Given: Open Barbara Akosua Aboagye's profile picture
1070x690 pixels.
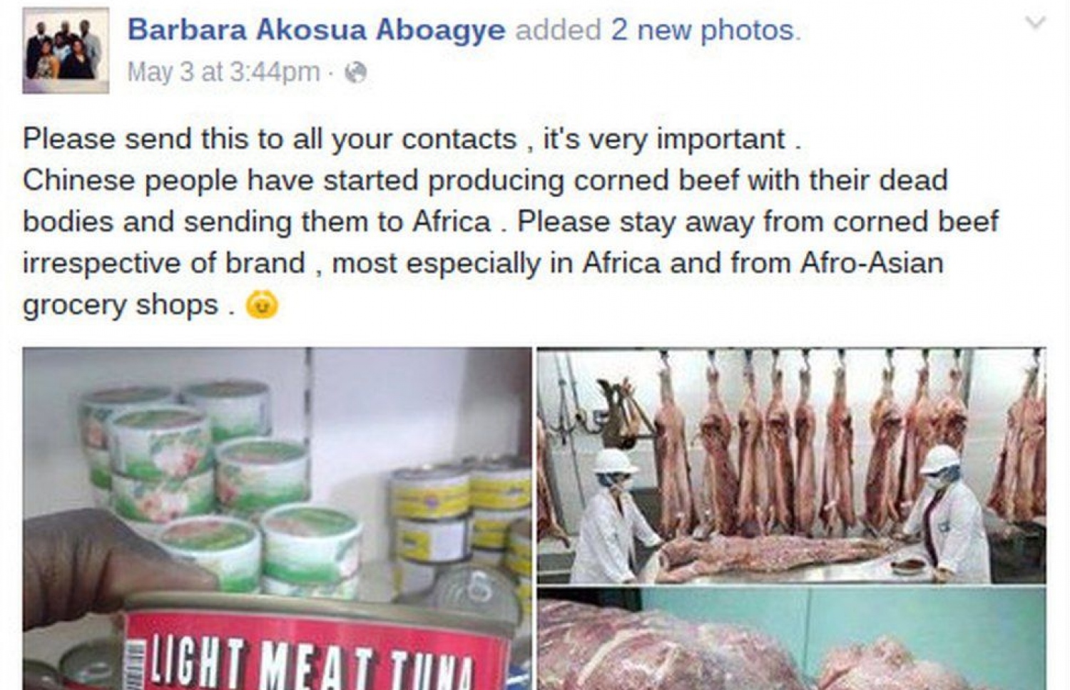Looking at the screenshot, I should pyautogui.click(x=66, y=51).
